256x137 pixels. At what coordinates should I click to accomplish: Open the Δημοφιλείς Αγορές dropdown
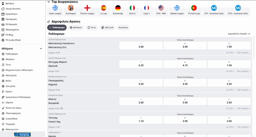tap(239, 34)
